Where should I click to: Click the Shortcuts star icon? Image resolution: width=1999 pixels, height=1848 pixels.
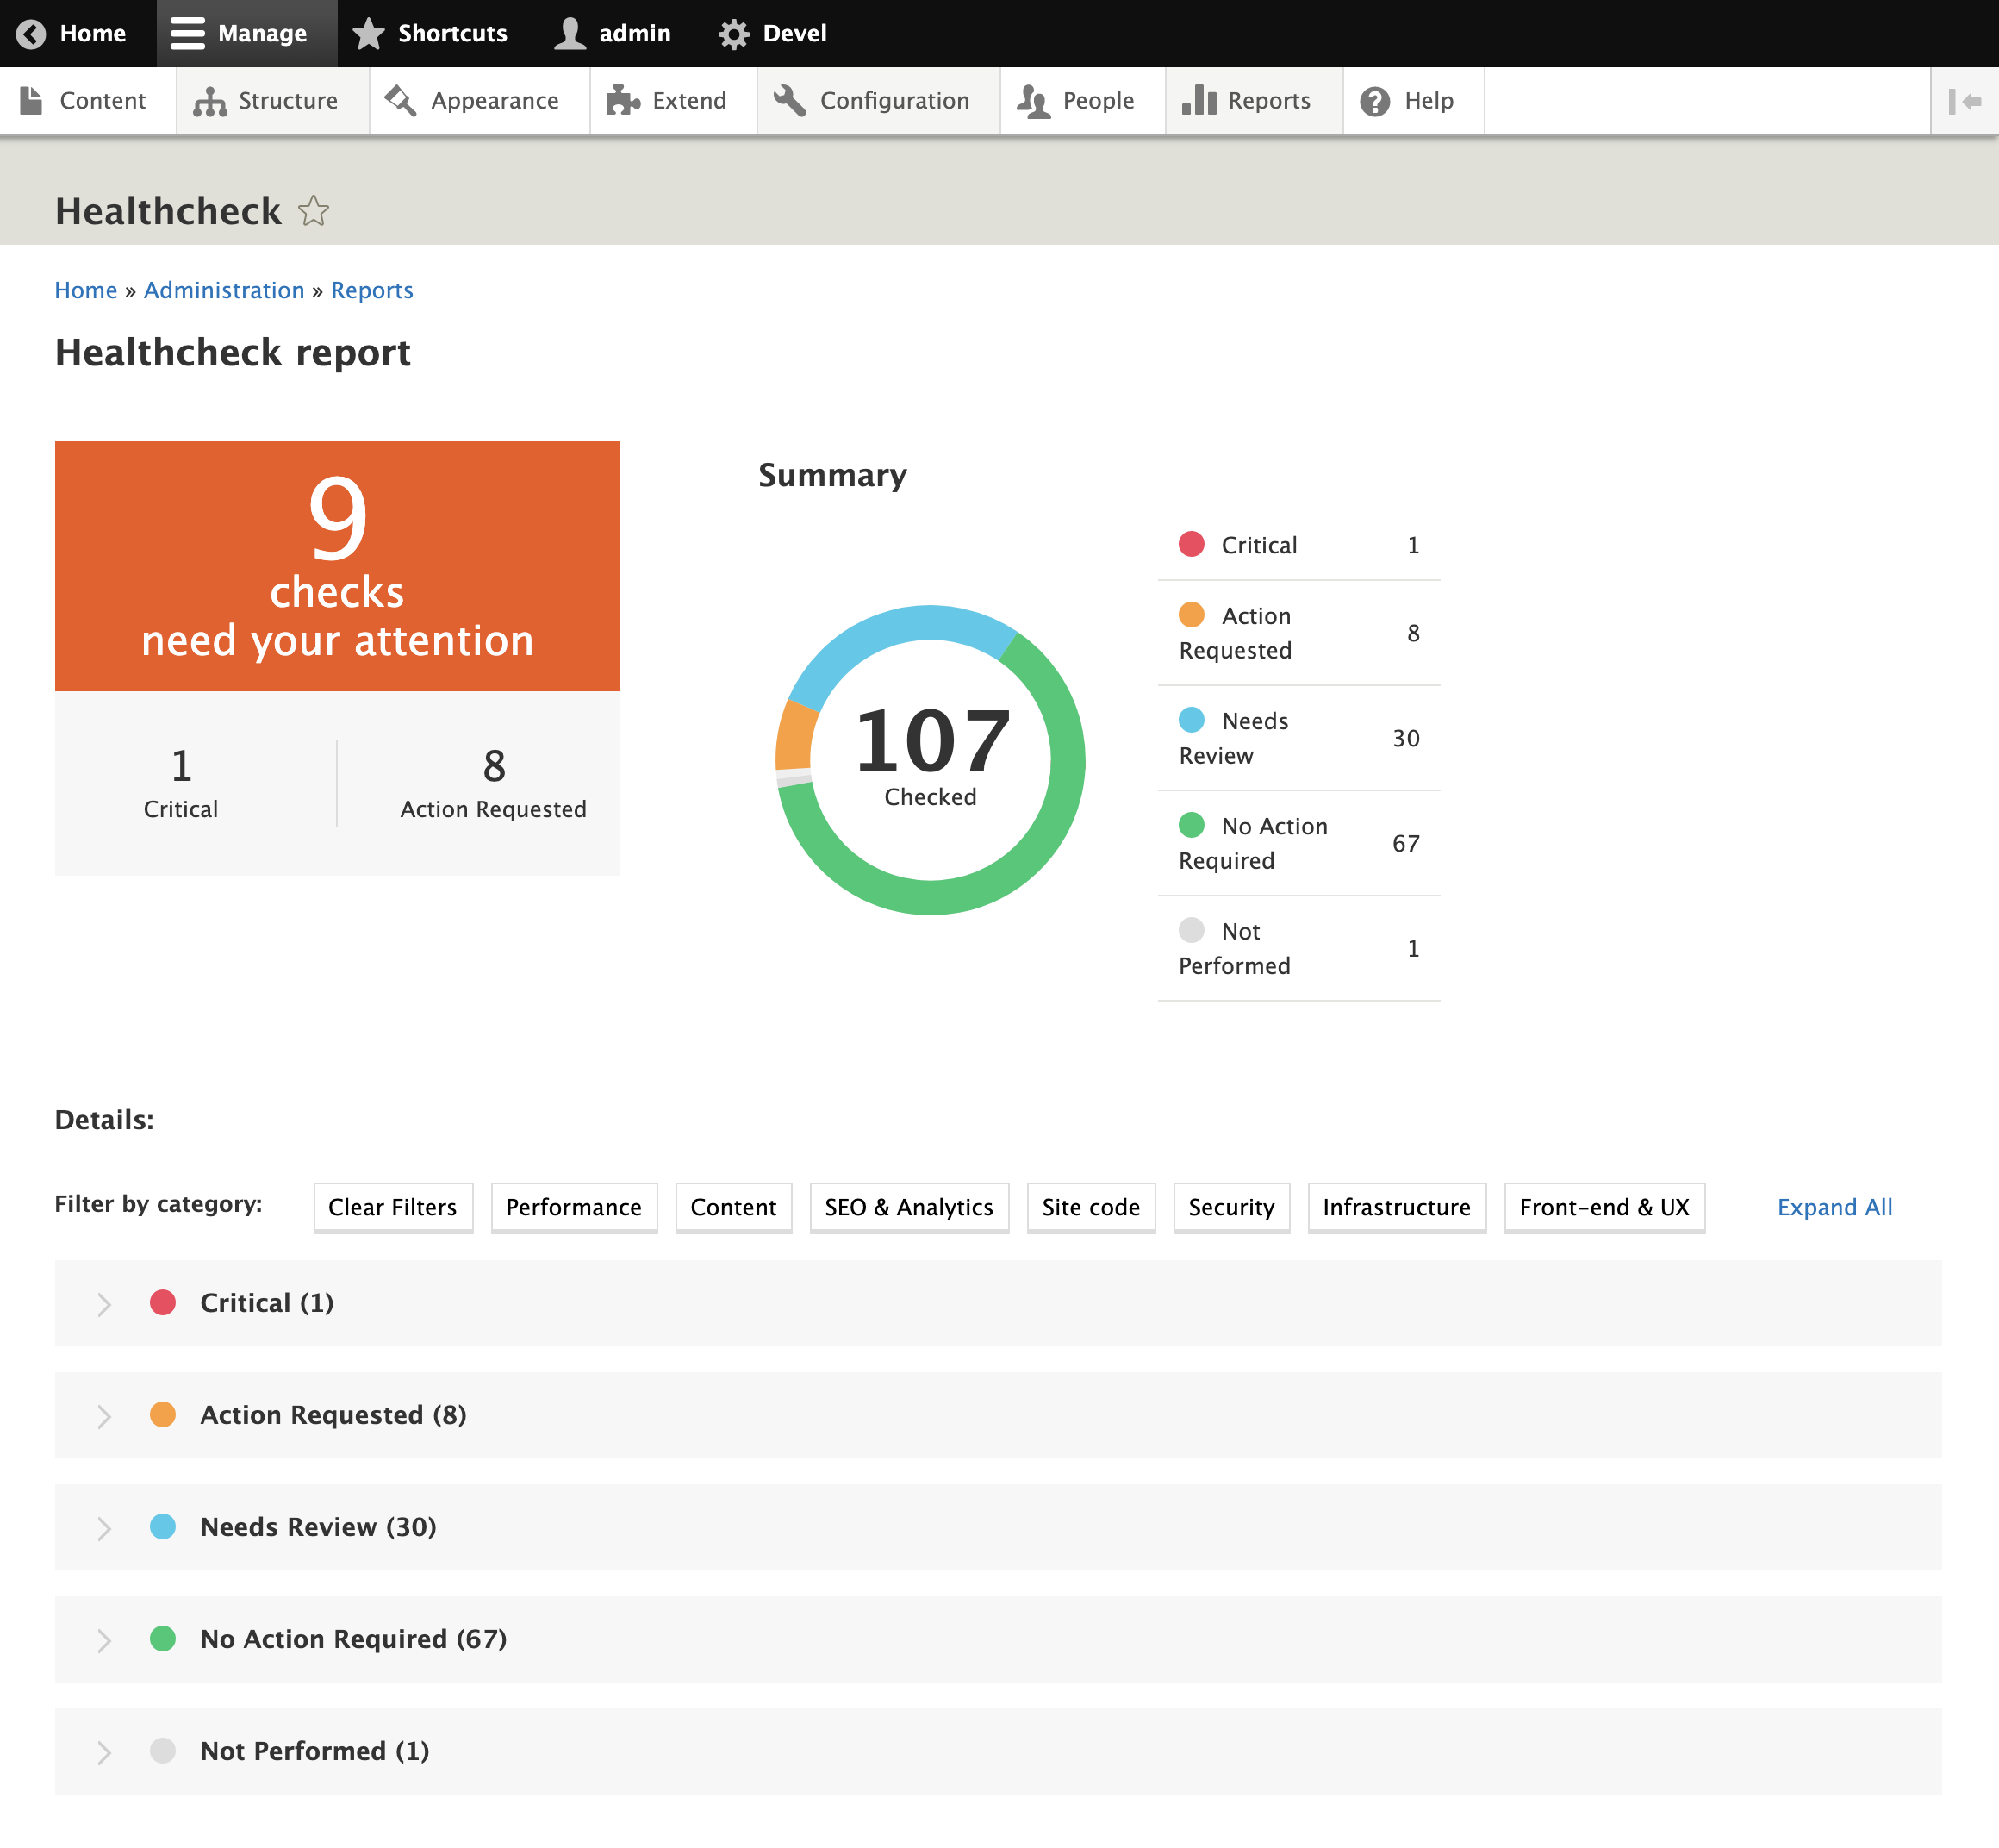(369, 33)
